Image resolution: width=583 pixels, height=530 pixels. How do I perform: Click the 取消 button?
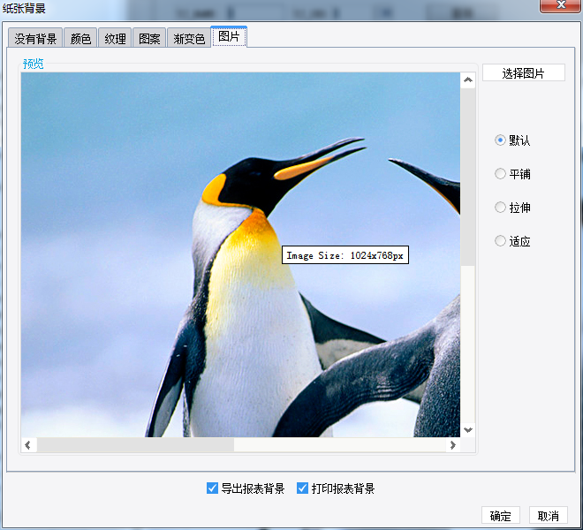(x=549, y=516)
